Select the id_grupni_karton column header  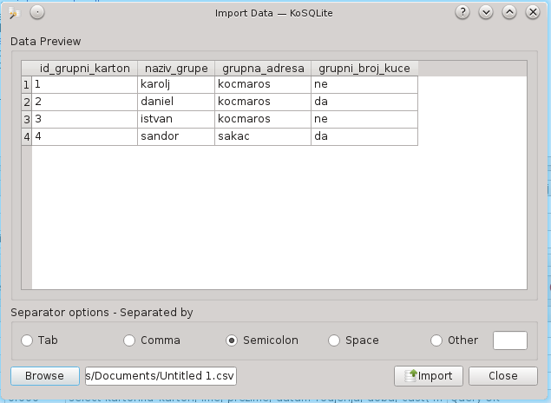(85, 68)
